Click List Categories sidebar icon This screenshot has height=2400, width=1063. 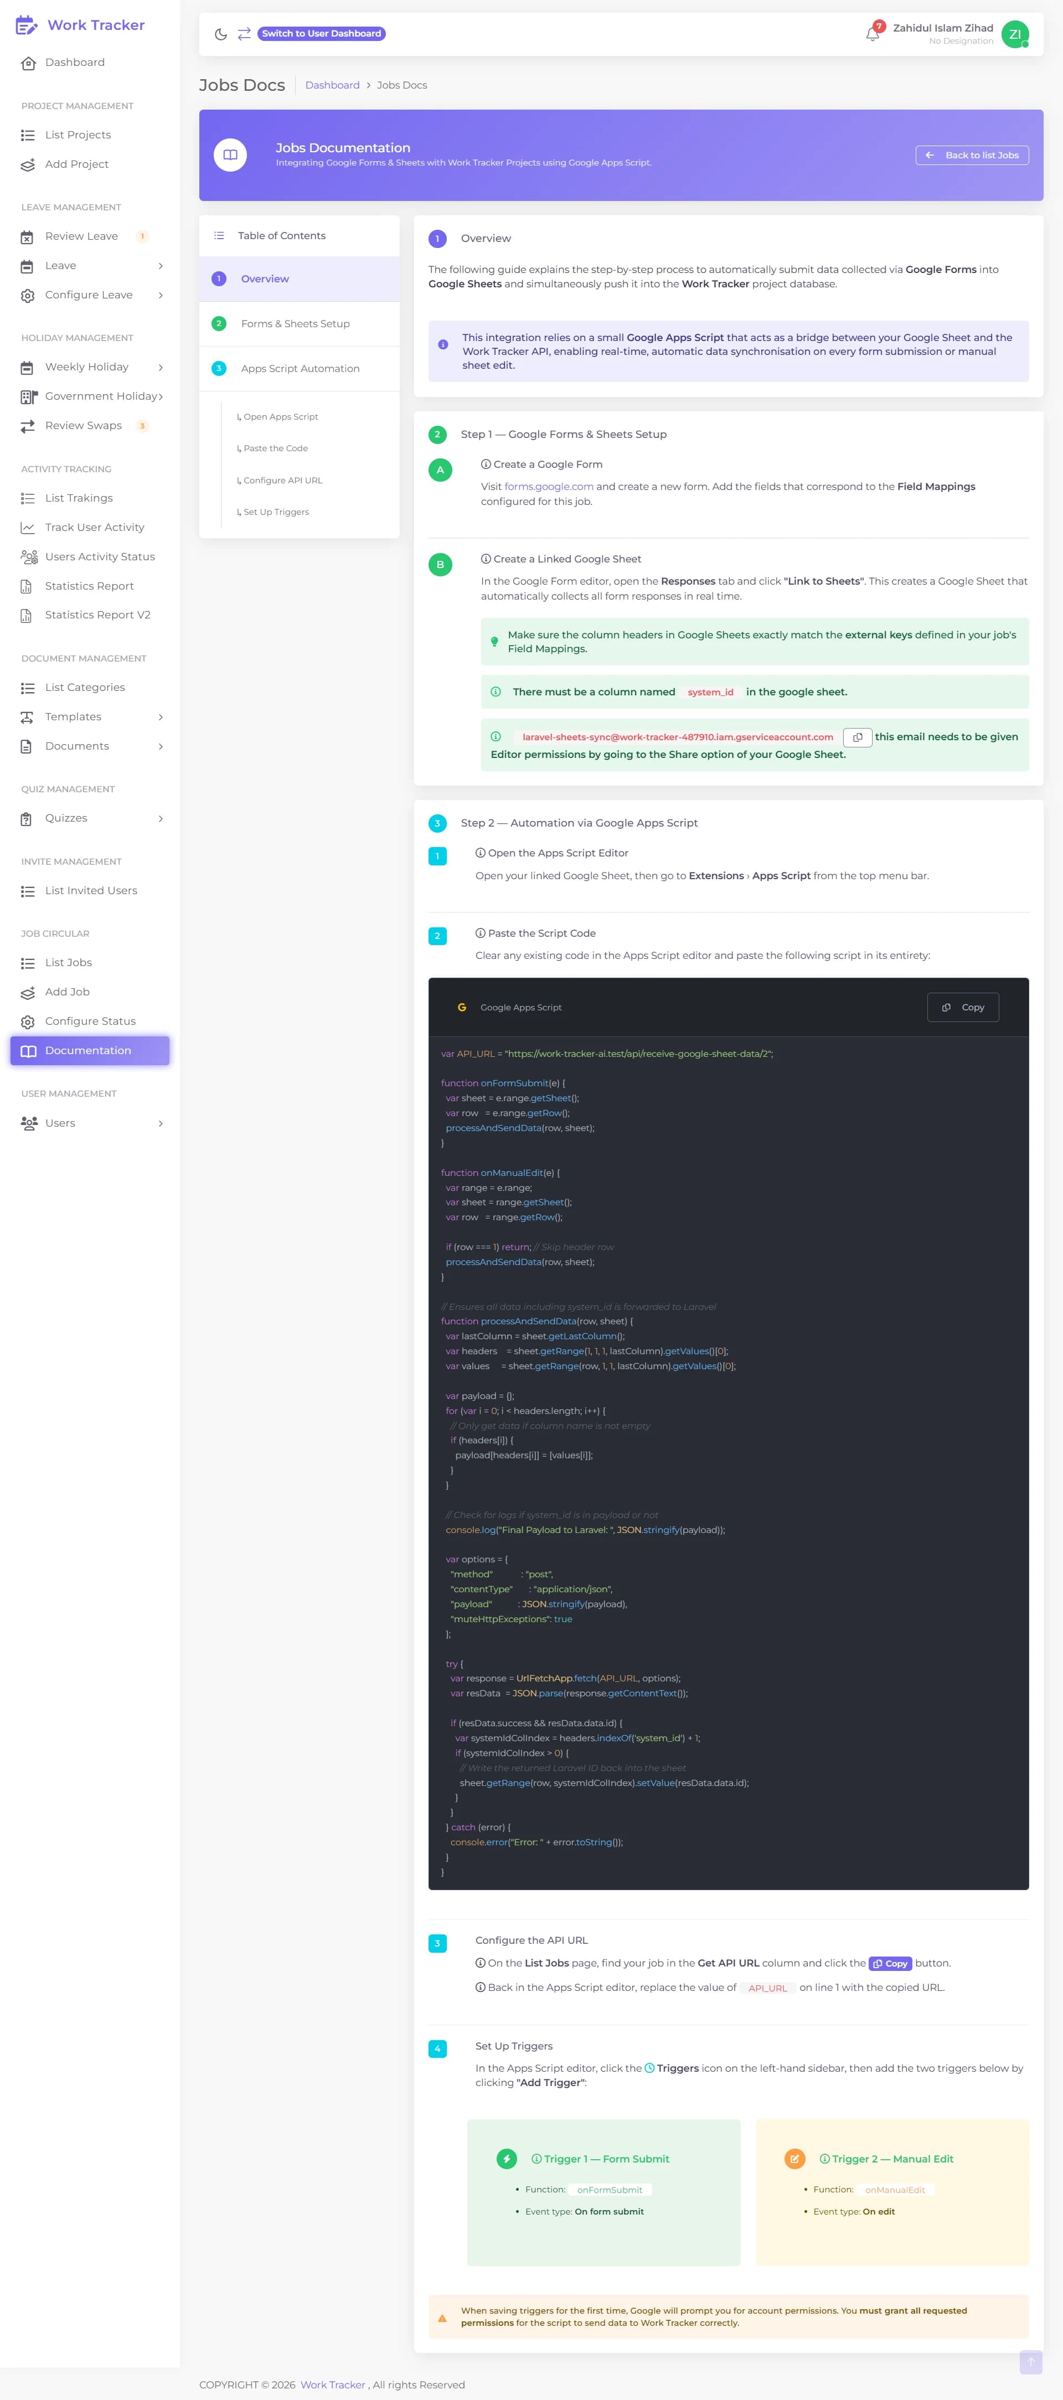coord(28,688)
